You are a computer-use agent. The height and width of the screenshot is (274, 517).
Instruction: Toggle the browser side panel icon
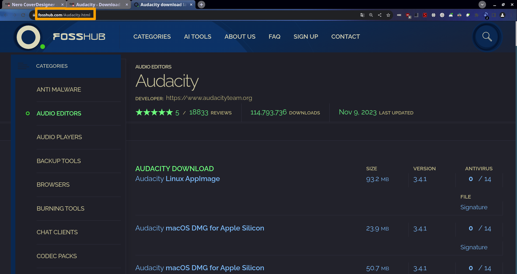[494, 15]
